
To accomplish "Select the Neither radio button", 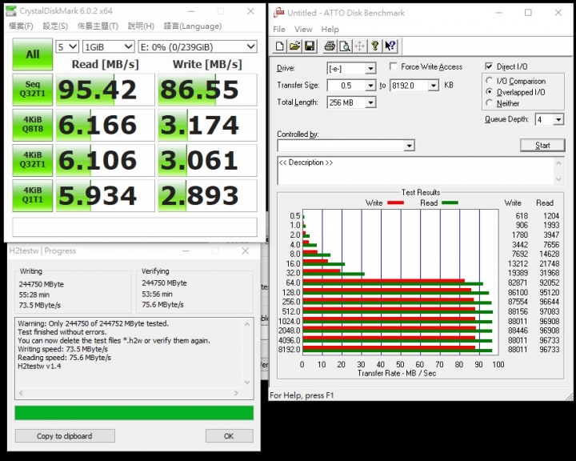I will pyautogui.click(x=489, y=103).
